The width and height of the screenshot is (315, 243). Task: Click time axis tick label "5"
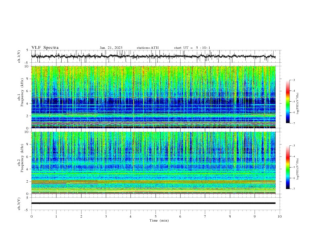point(156,216)
